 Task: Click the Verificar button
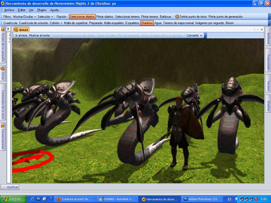(x=13, y=187)
